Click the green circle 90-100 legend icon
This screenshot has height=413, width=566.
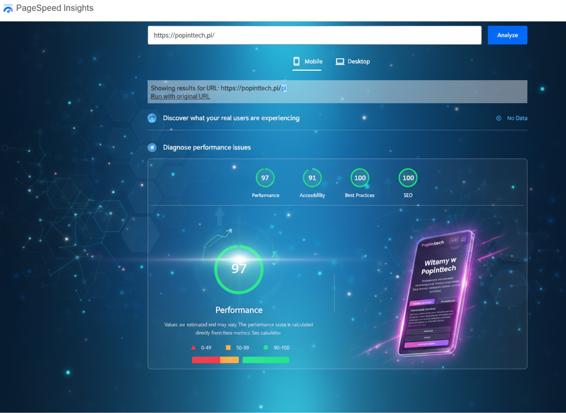click(266, 348)
